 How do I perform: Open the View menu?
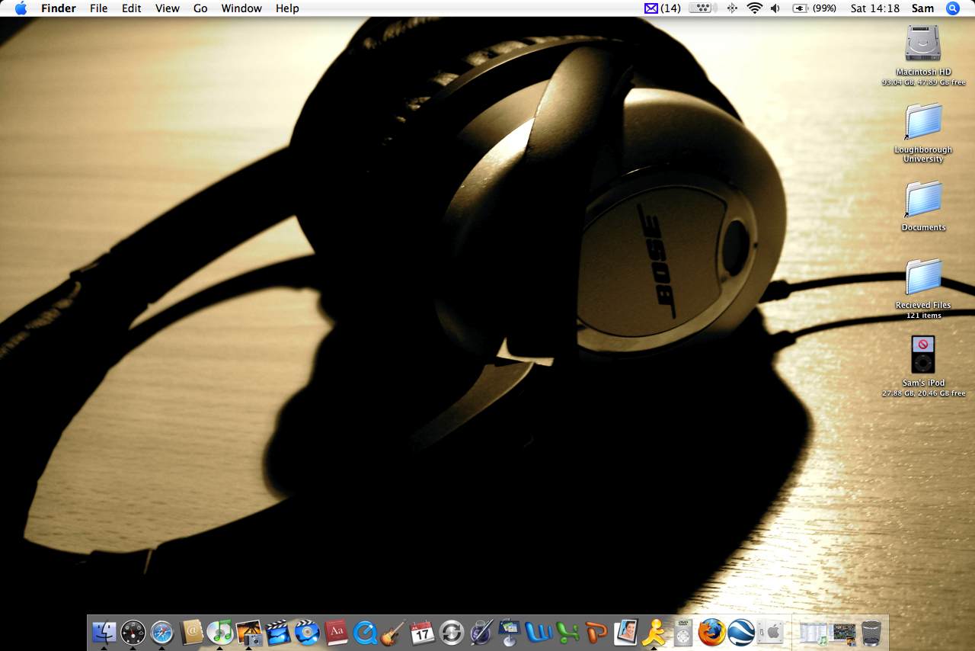coord(167,8)
